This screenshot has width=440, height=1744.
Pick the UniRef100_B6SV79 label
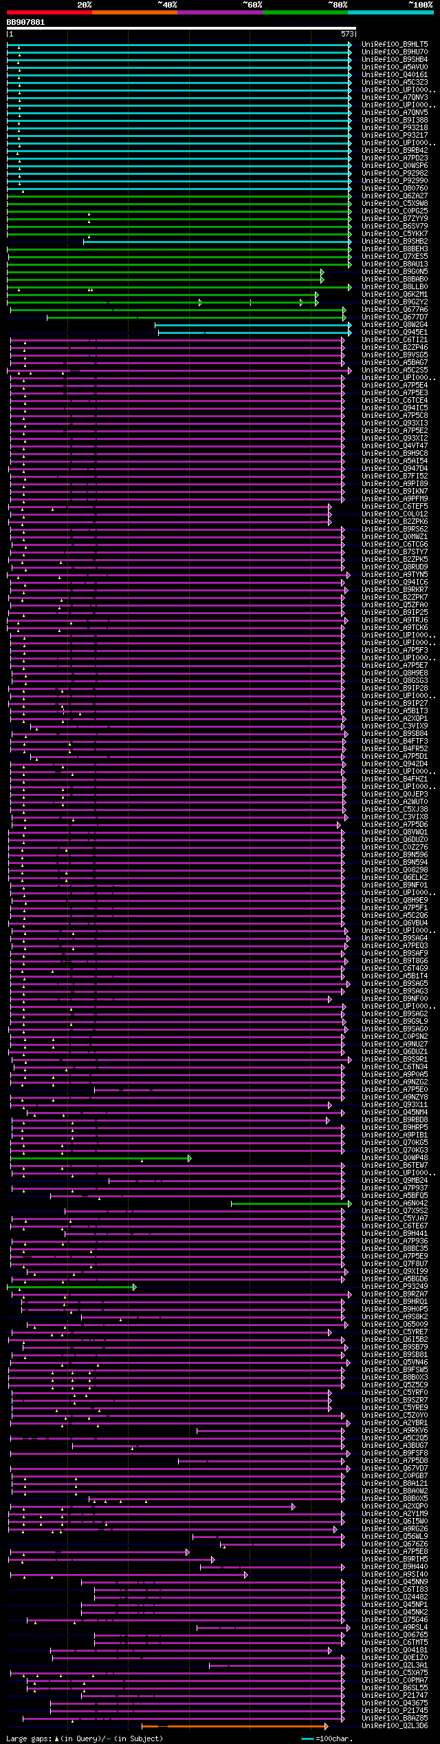(x=395, y=227)
